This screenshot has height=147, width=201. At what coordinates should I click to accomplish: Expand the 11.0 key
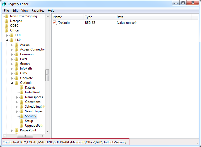7,35
